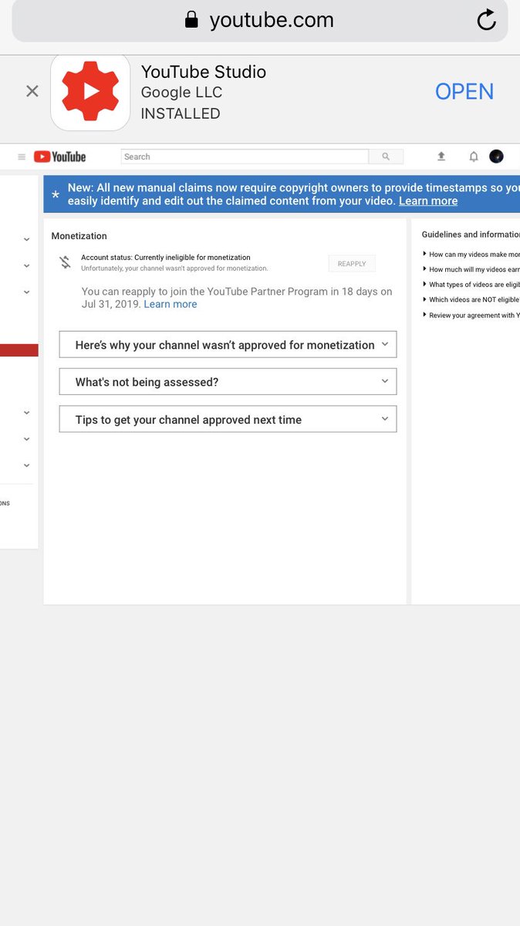Expand why your channel wasn't approved

coord(228,345)
